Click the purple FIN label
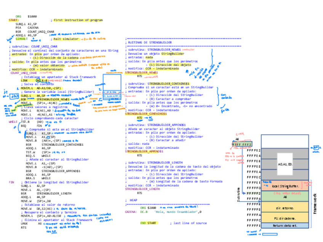Screen dimensions: 323x242 point(11,182)
